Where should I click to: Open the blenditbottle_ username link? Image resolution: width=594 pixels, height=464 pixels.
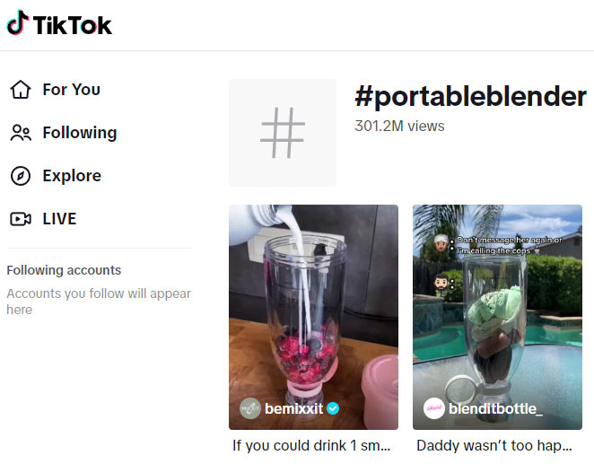[x=495, y=408]
